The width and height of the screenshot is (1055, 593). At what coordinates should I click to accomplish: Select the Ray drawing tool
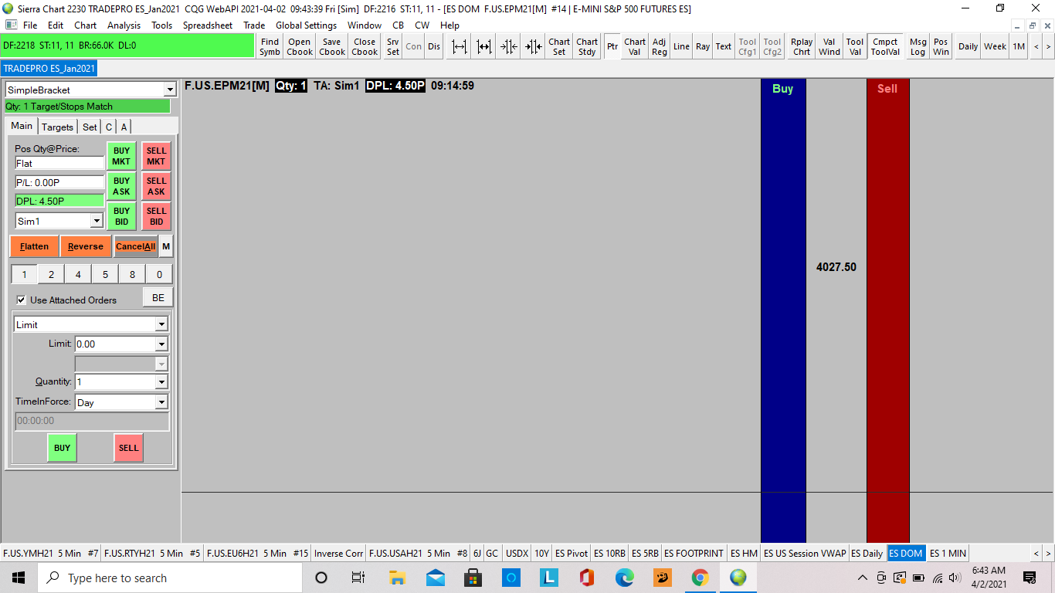(703, 46)
